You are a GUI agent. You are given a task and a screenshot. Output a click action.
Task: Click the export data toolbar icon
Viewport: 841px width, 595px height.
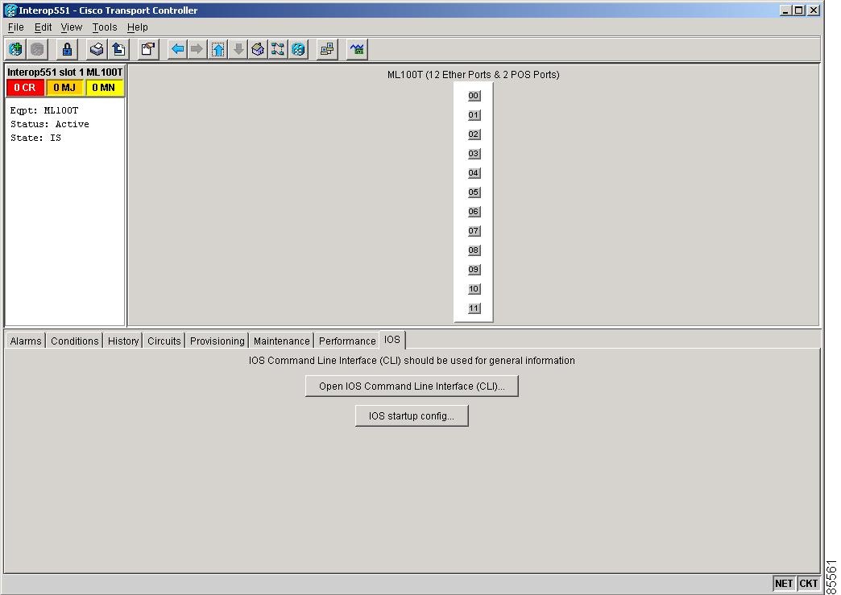(118, 49)
